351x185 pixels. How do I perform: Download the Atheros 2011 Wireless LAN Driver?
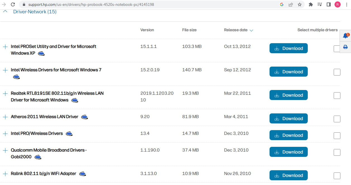tap(289, 118)
